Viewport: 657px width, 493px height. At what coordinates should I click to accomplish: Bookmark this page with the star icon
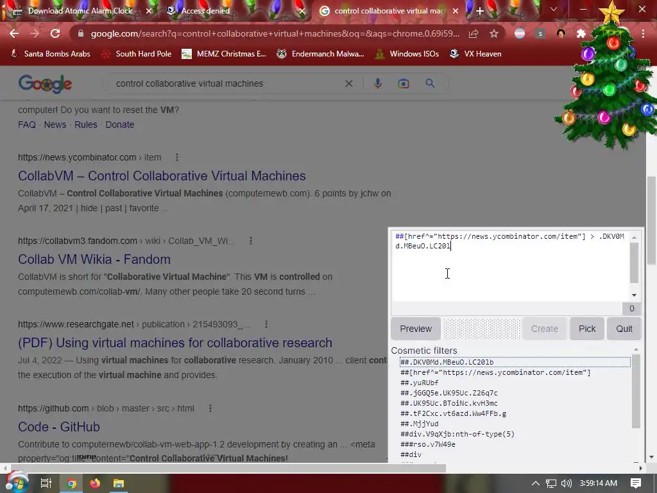(494, 34)
